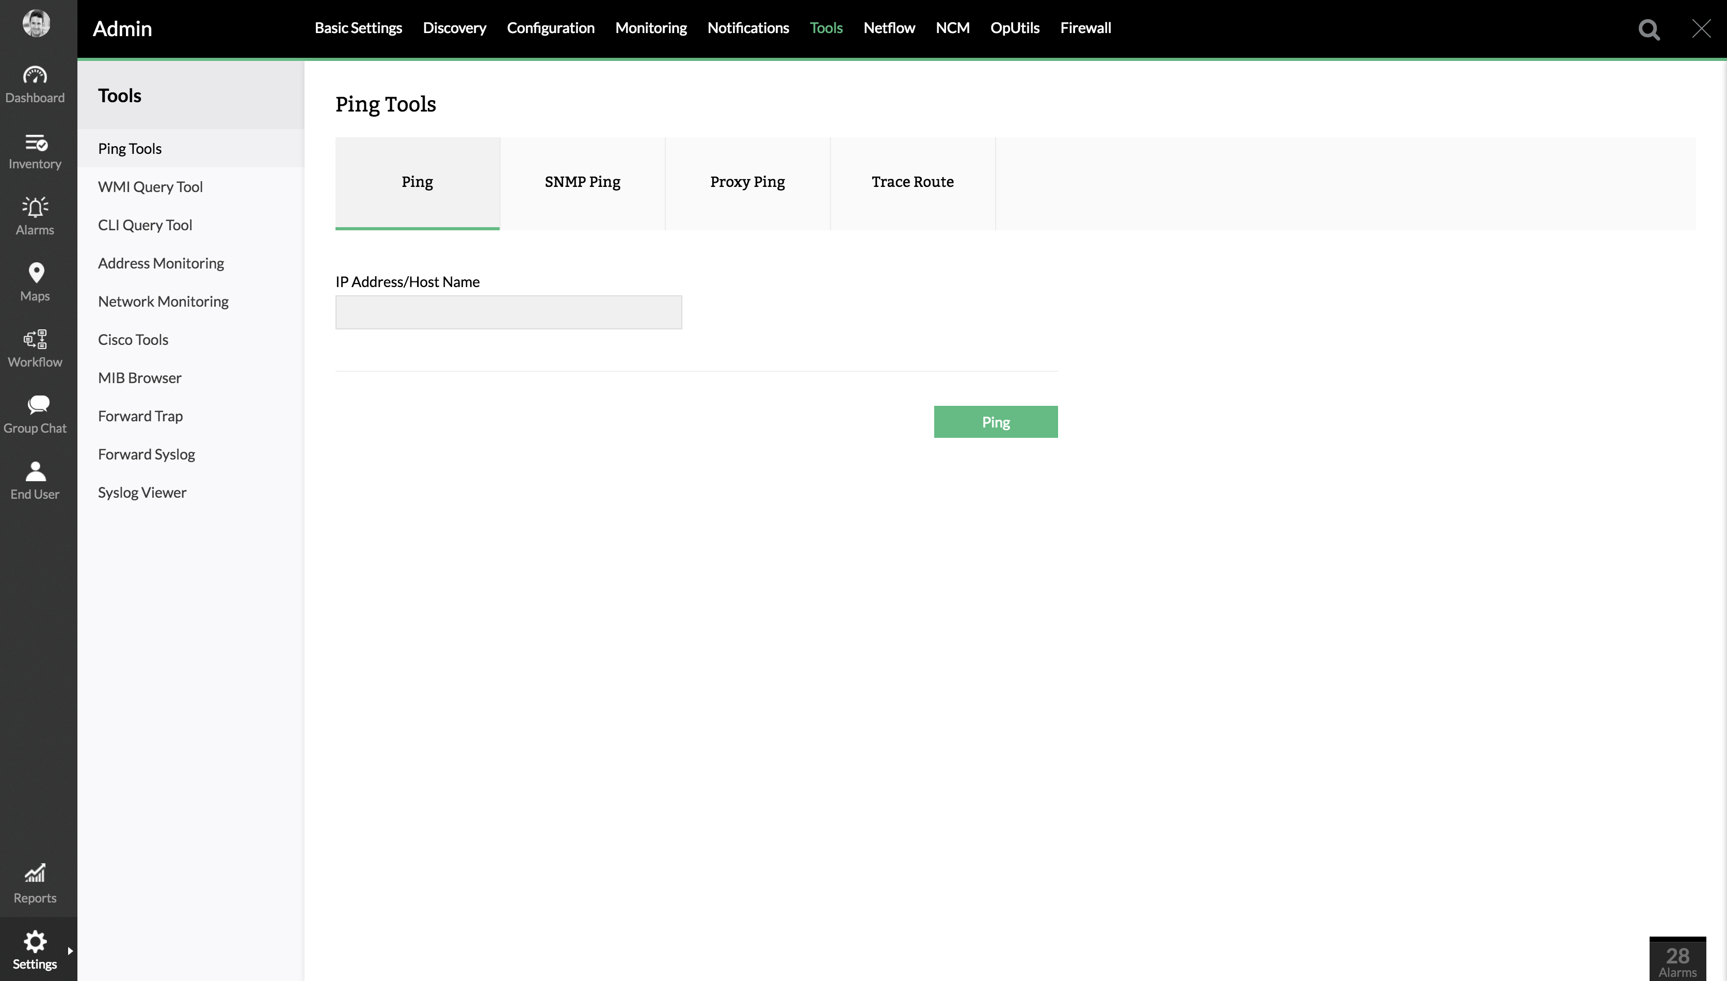The width and height of the screenshot is (1727, 981).
Task: Switch to the Trace Route tab
Action: [x=912, y=182]
